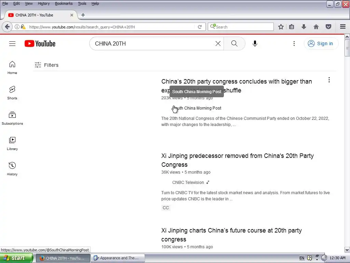This screenshot has width=350, height=263.
Task: Click the 12:30 AM clock
Action: (337, 258)
